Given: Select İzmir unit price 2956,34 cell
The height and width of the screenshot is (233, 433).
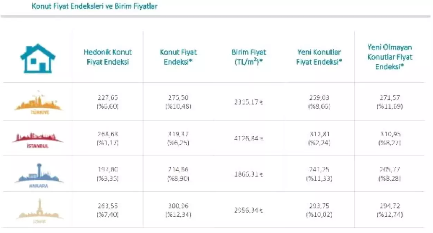Looking at the screenshot, I should click(248, 210).
